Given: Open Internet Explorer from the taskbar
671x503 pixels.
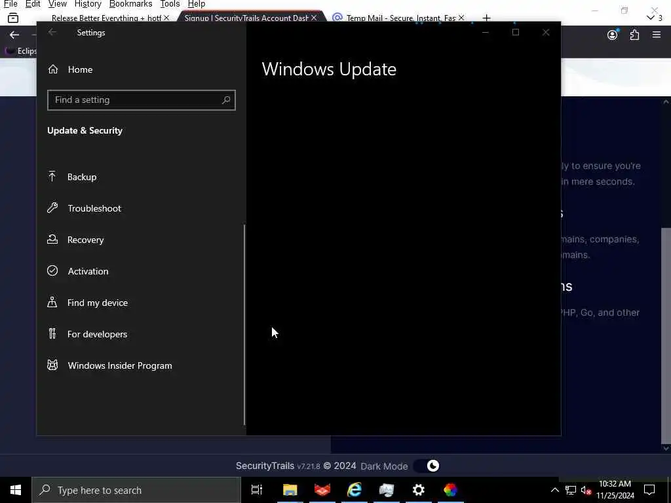Looking at the screenshot, I should pos(355,490).
